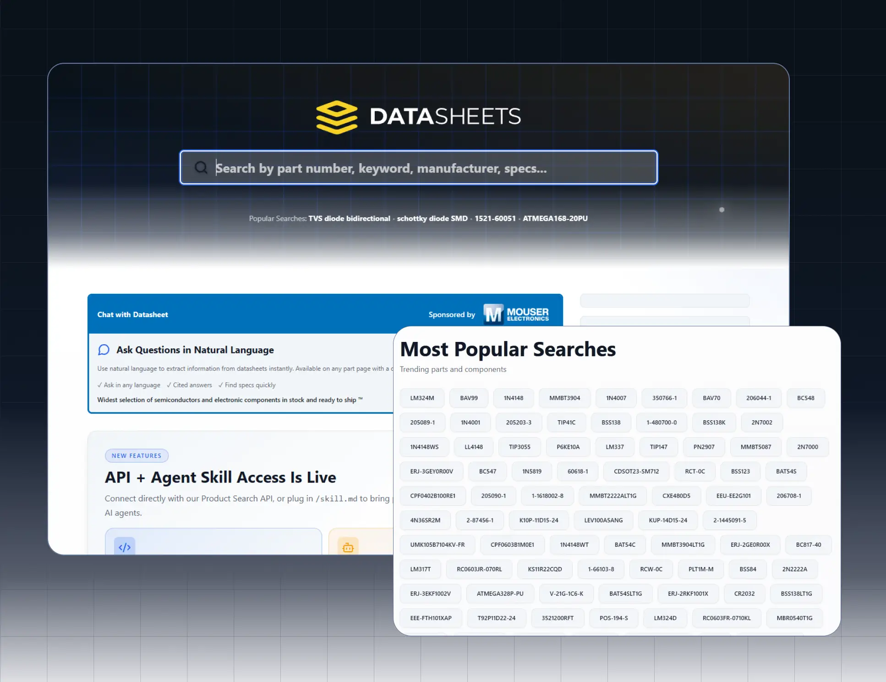This screenshot has height=682, width=886.
Task: Open the 2N2222A trending part
Action: [794, 569]
